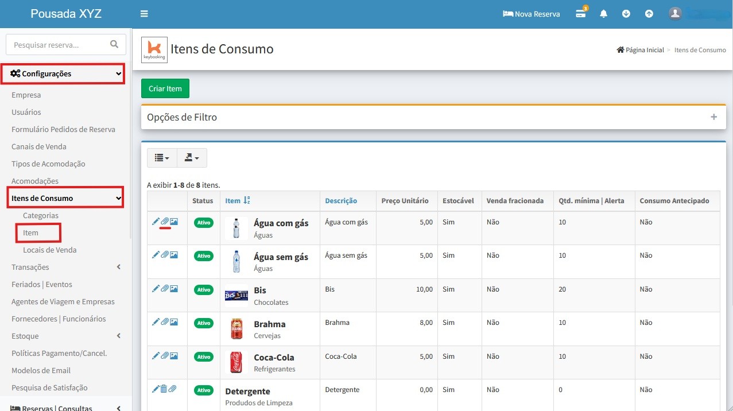Expand the Opções de Filtro panel

coord(713,117)
